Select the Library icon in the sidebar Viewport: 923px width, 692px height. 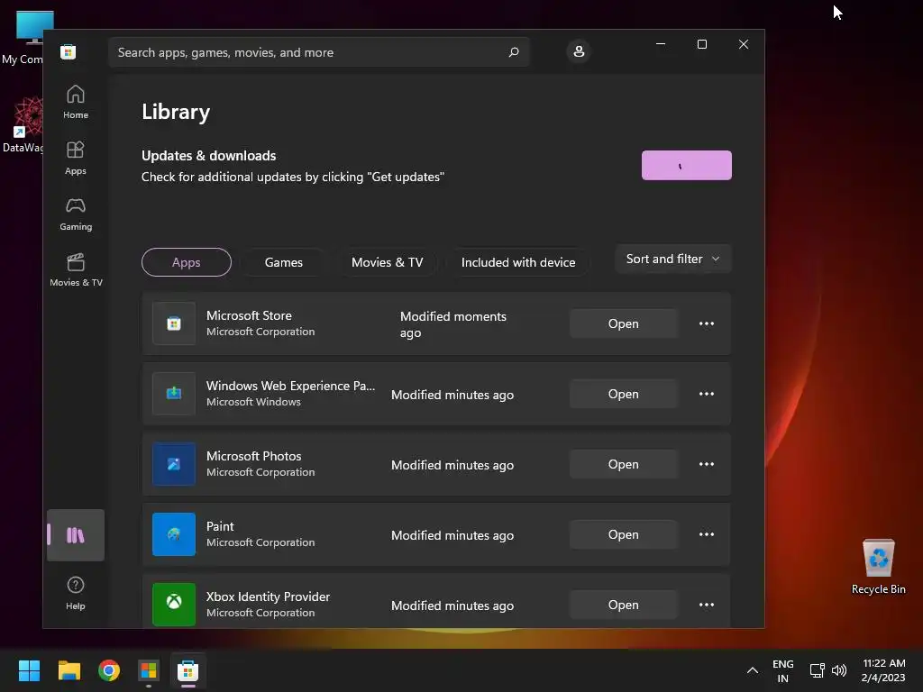[x=76, y=535]
